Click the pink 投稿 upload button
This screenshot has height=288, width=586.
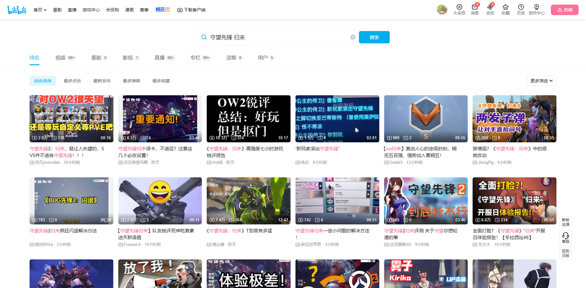click(564, 10)
